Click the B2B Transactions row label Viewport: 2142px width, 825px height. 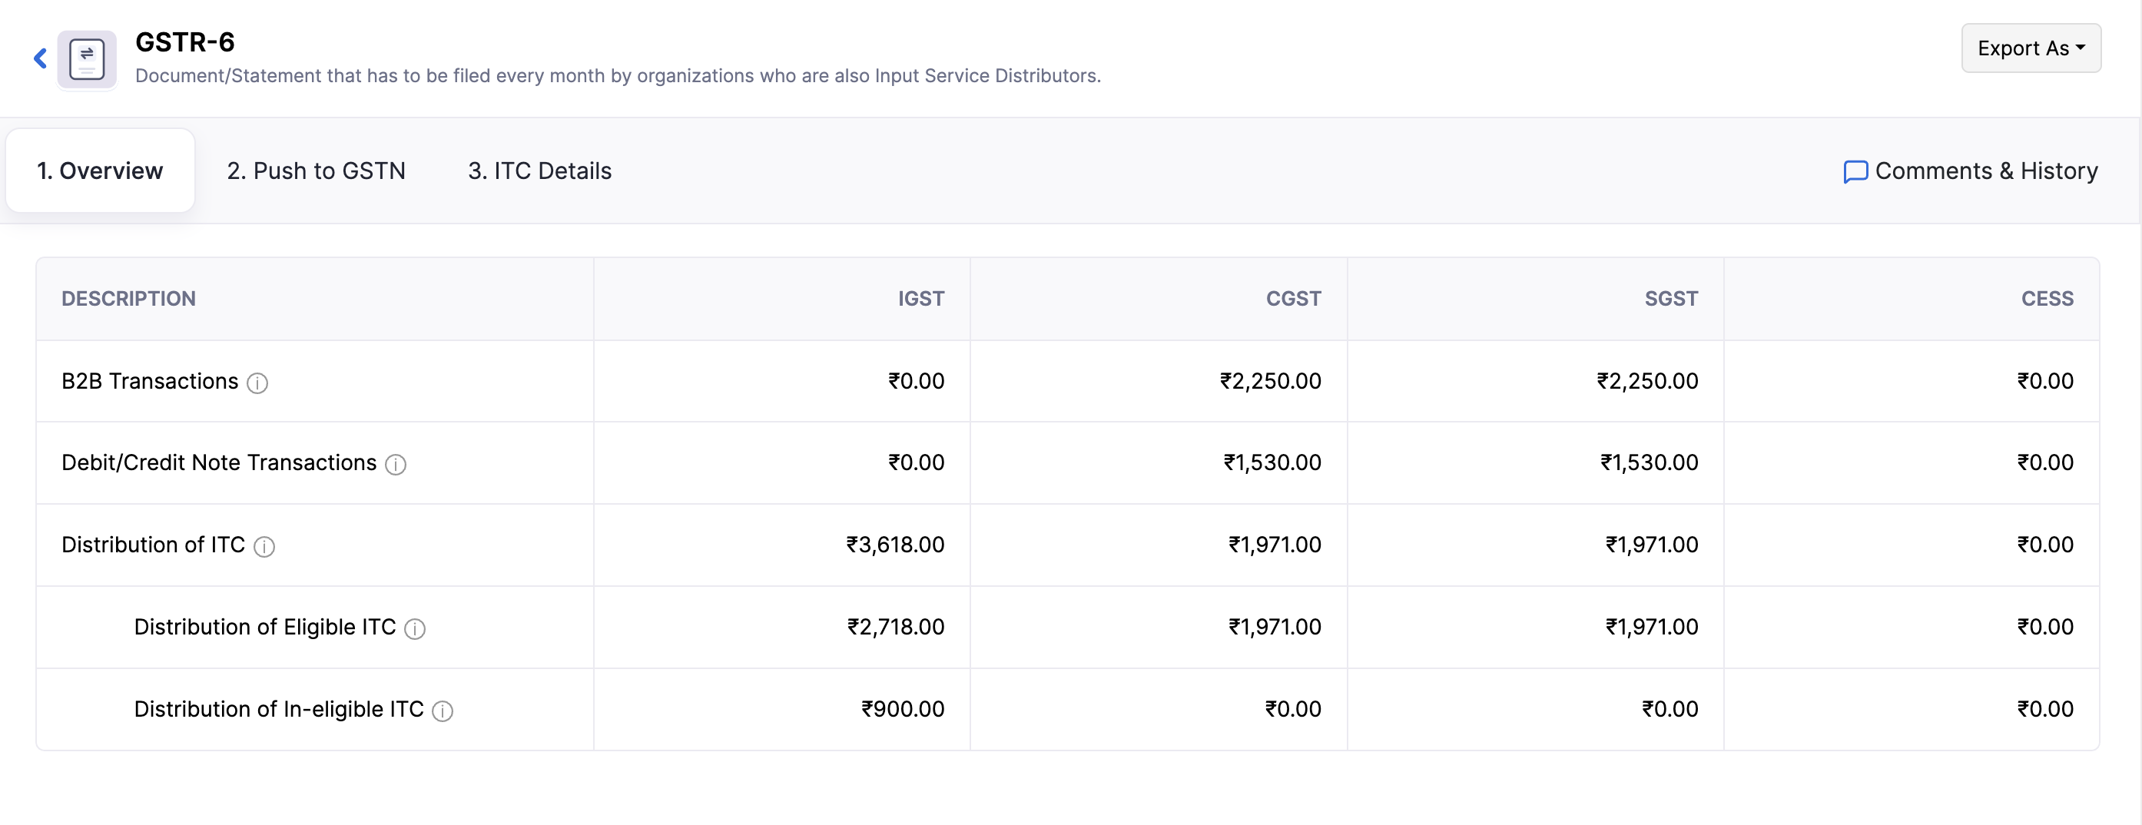[150, 381]
